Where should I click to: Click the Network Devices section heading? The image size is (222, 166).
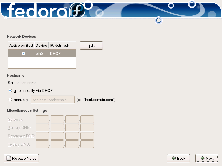(x=21, y=37)
